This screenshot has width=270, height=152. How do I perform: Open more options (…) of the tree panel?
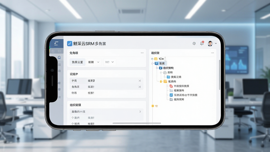[x=213, y=53]
